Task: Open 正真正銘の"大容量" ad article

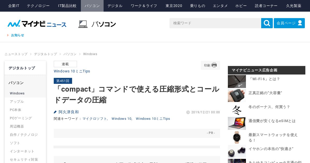Action: tap(265, 93)
